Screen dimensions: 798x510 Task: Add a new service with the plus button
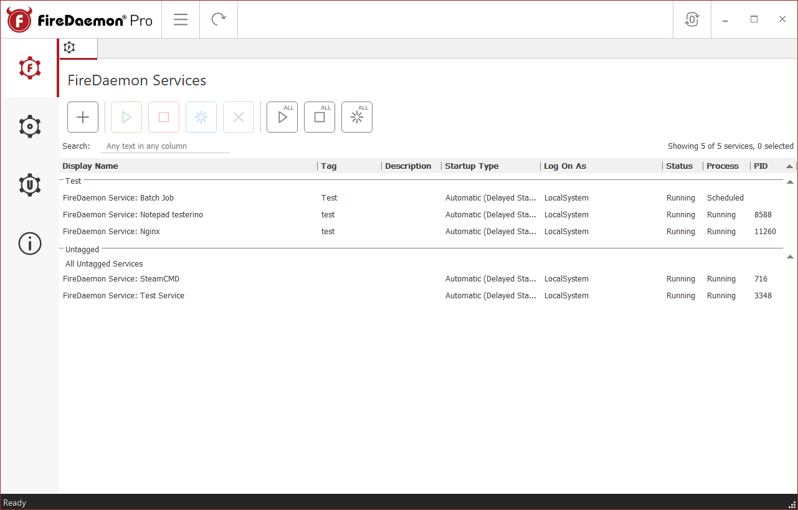(x=83, y=117)
